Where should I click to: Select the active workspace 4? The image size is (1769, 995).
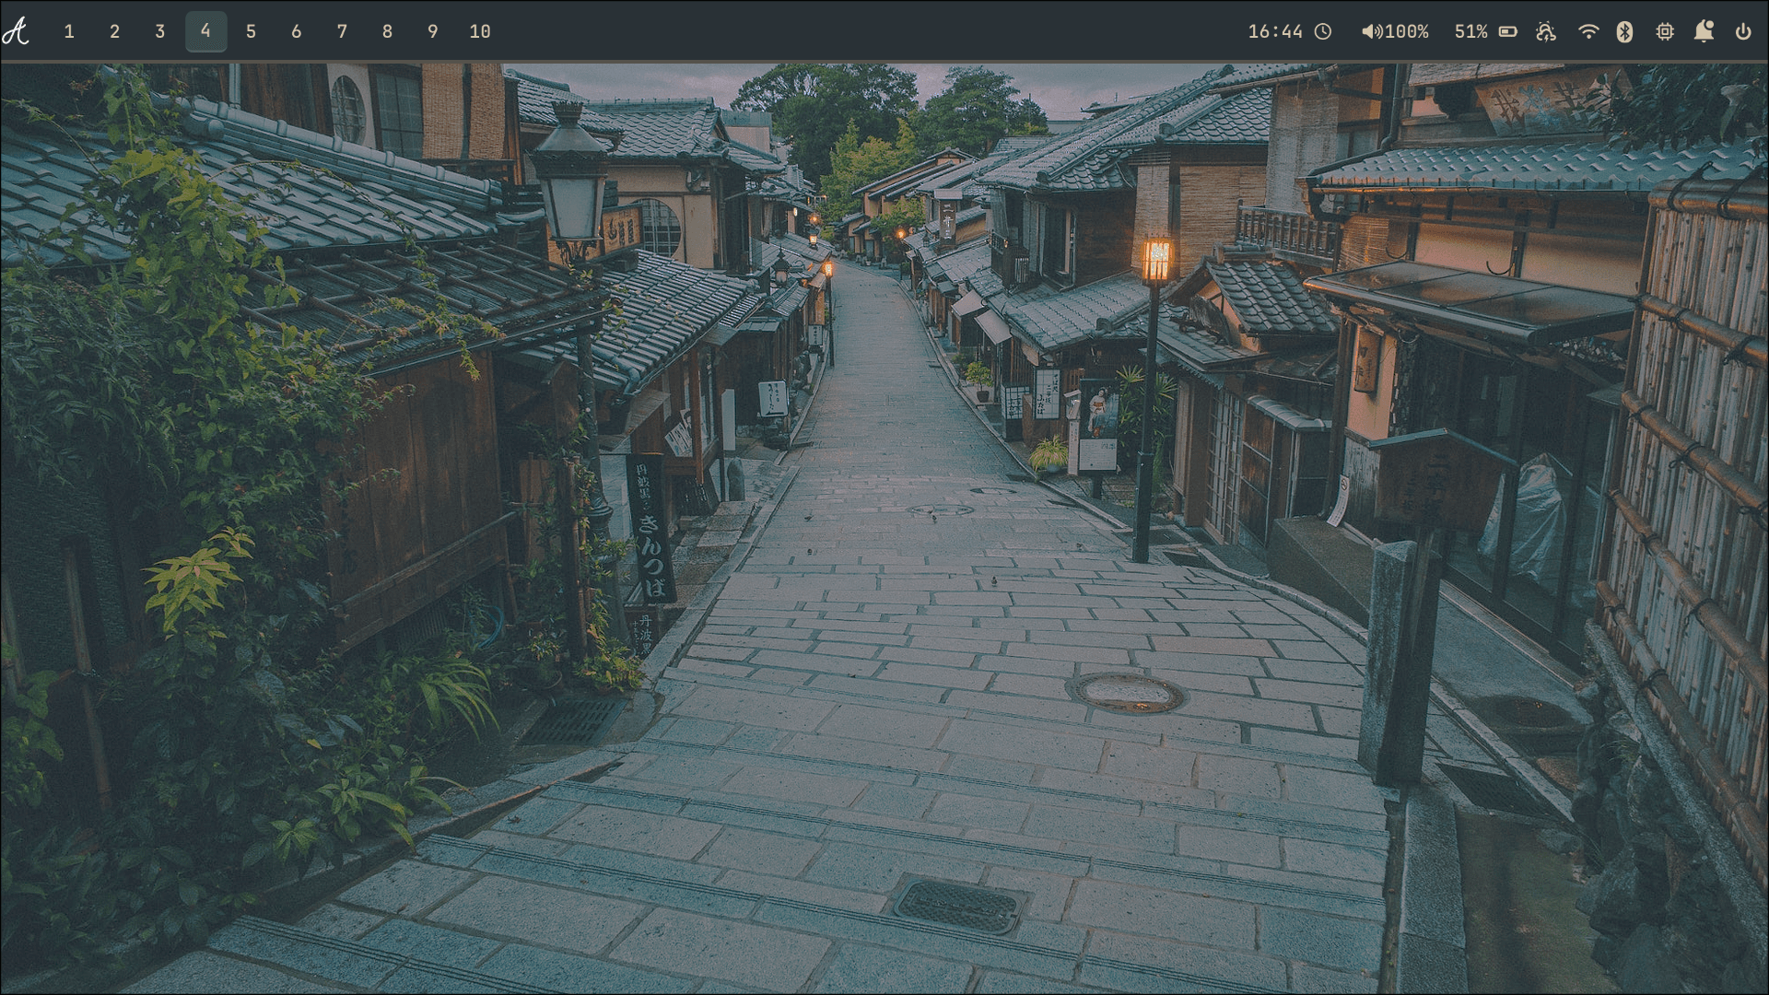tap(205, 31)
